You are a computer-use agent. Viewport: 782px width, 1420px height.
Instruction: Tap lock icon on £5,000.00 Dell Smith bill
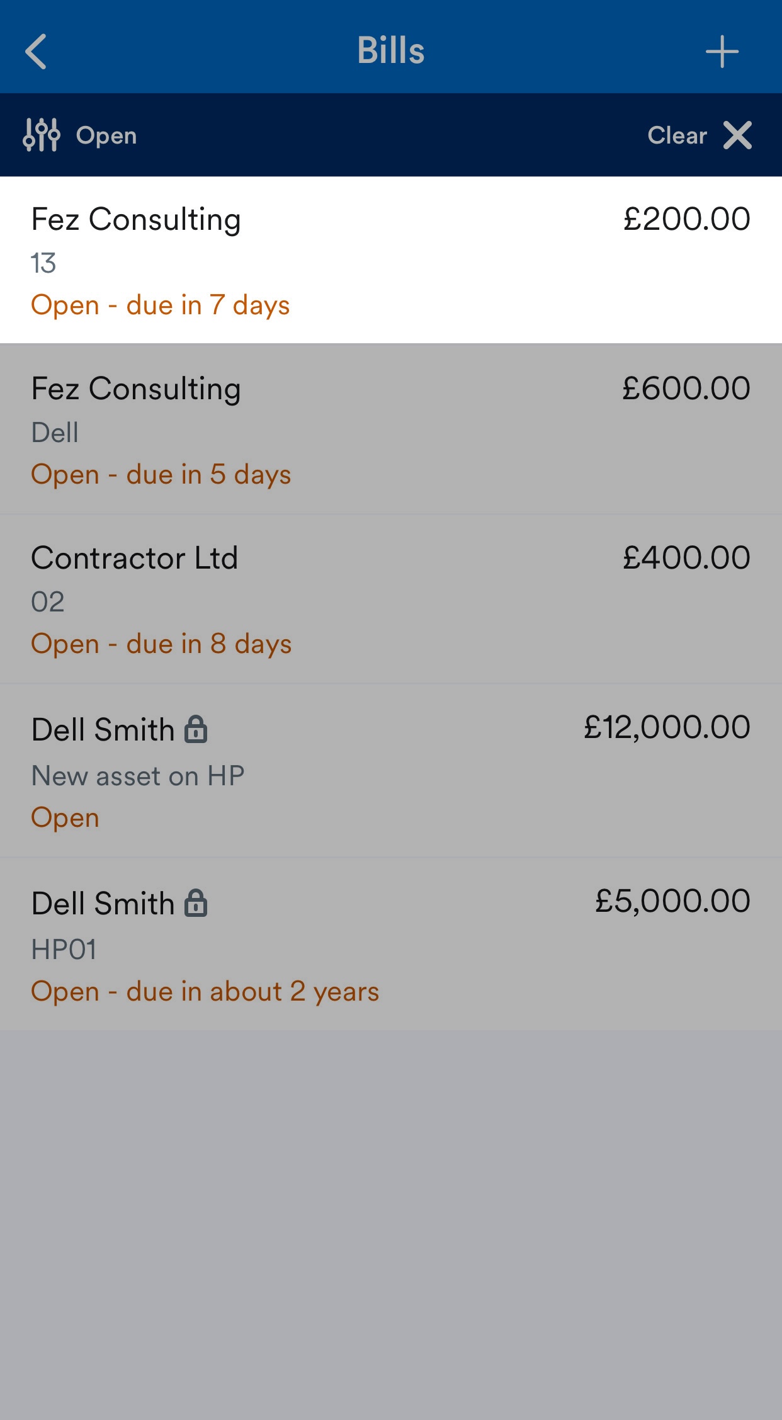196,903
